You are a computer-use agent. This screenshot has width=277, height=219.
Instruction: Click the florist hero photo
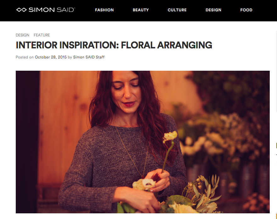click(143, 142)
